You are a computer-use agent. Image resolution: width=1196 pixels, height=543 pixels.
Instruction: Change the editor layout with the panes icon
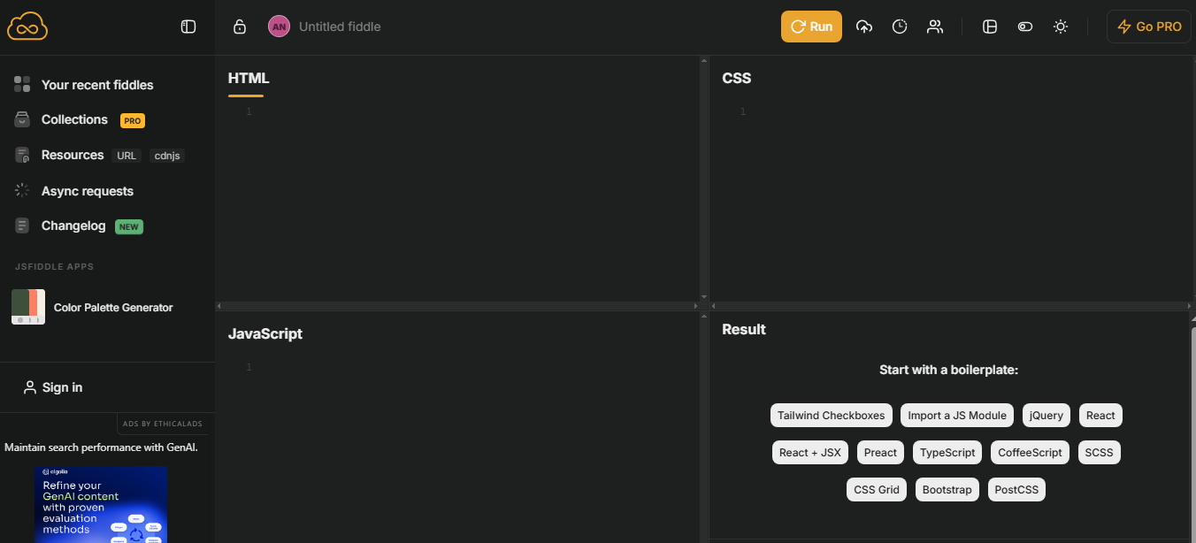click(989, 27)
